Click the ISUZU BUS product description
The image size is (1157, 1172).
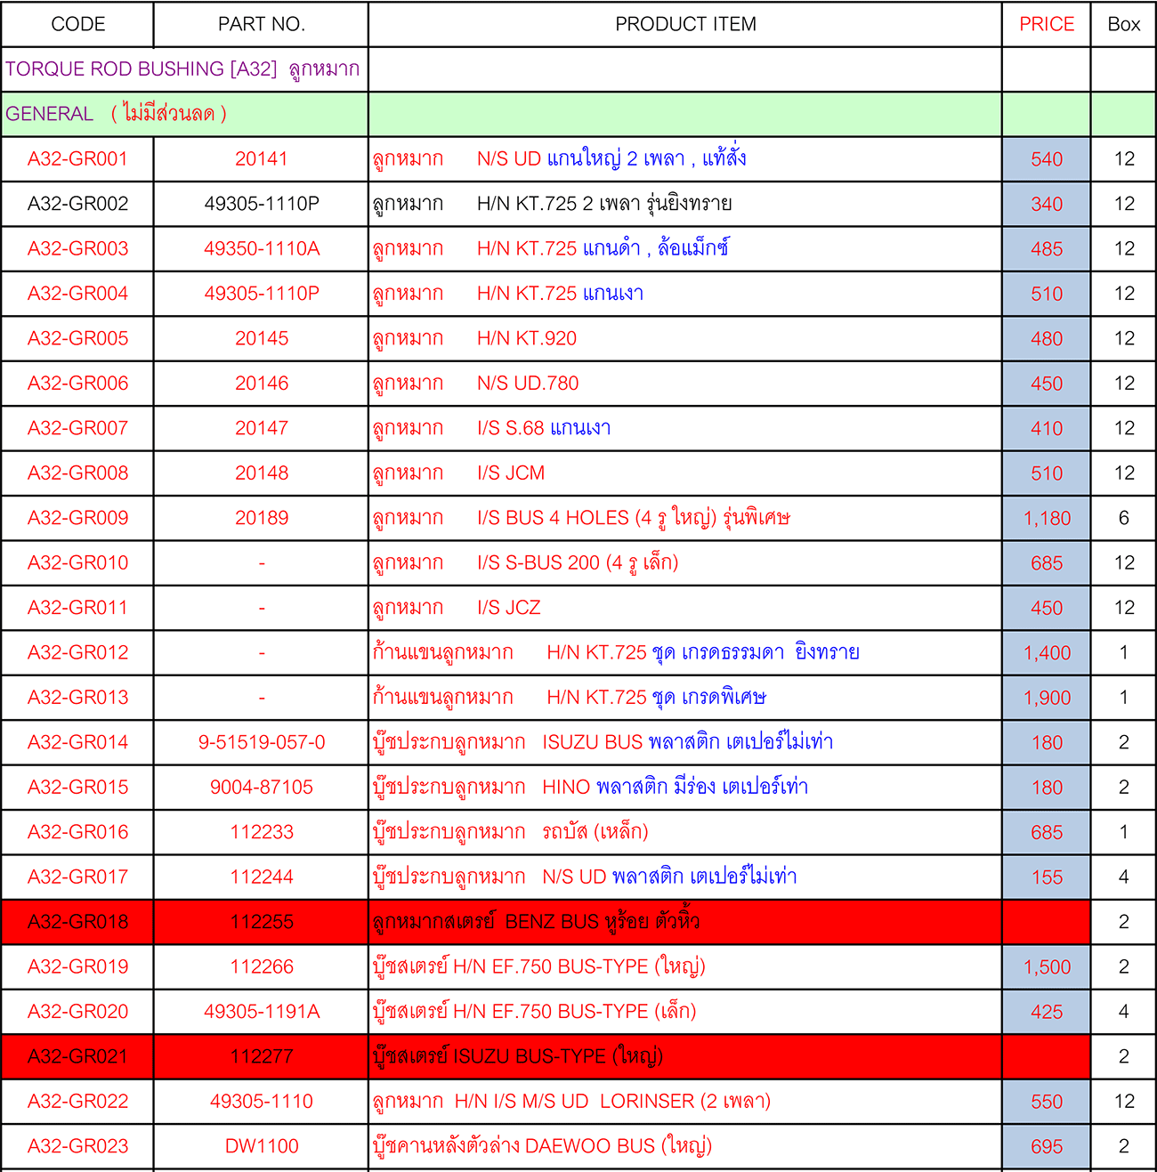click(685, 742)
